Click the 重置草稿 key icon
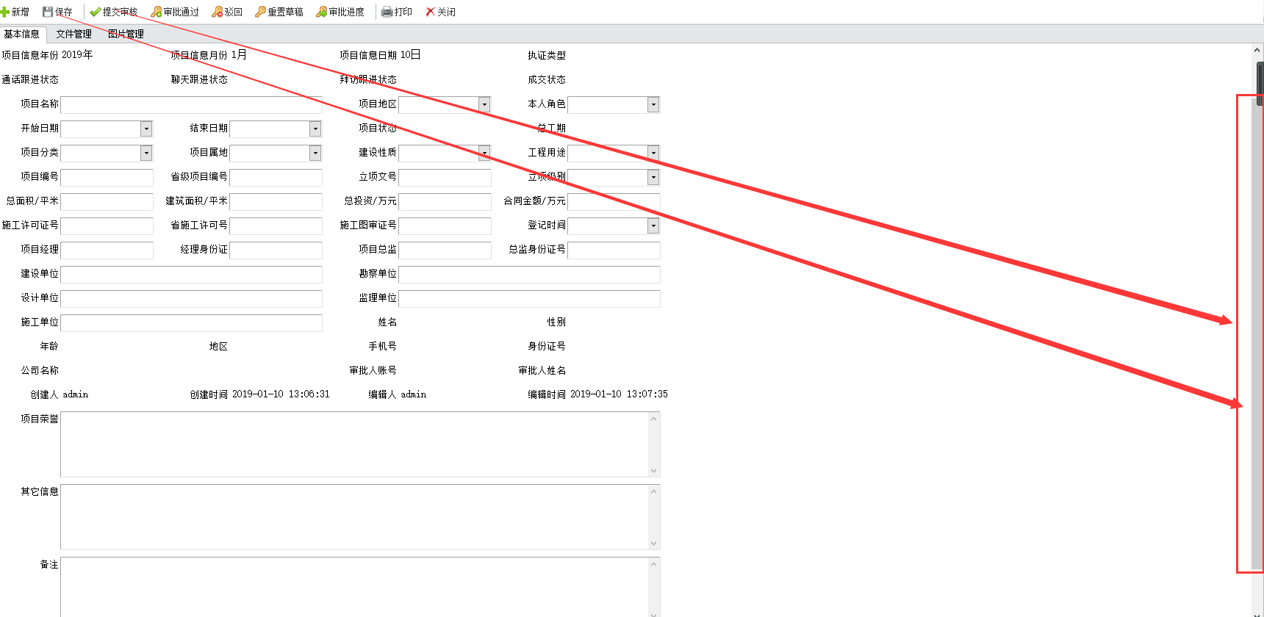This screenshot has width=1264, height=617. coord(260,12)
